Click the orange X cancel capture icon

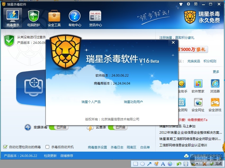coord(204,164)
